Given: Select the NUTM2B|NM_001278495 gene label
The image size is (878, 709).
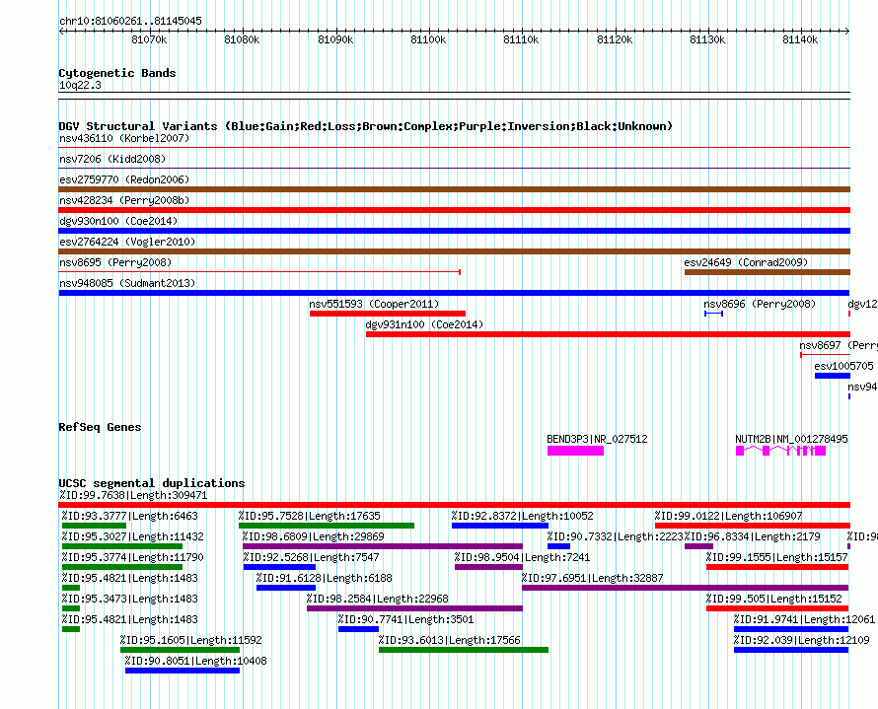Looking at the screenshot, I should tap(791, 439).
